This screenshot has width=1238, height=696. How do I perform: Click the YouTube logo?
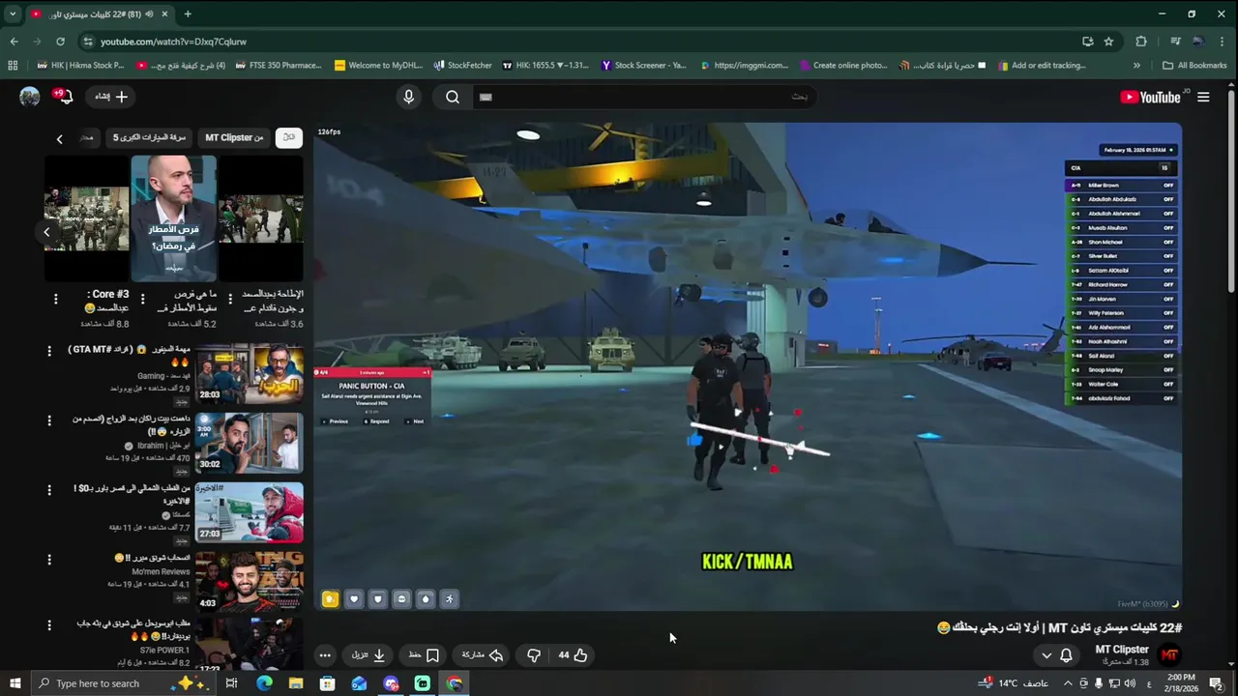click(1150, 97)
